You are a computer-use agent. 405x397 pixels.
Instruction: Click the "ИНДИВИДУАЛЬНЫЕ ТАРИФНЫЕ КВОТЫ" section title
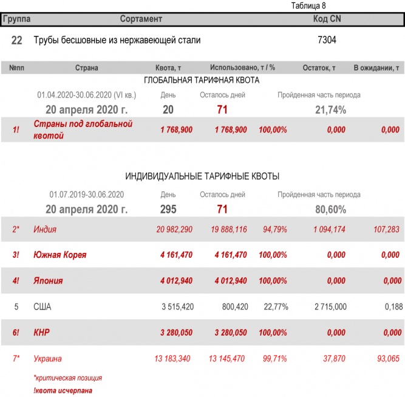(x=202, y=176)
